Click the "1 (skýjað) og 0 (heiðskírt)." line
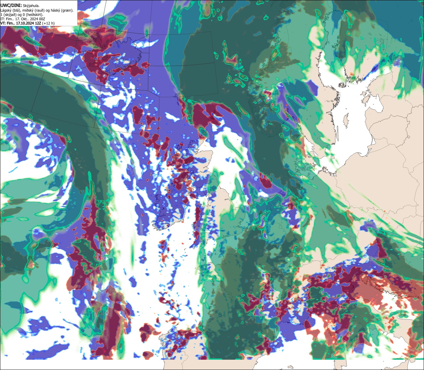 tap(22, 15)
